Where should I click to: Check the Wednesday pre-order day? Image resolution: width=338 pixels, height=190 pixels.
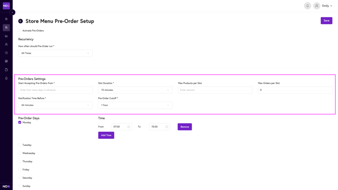coord(20,153)
